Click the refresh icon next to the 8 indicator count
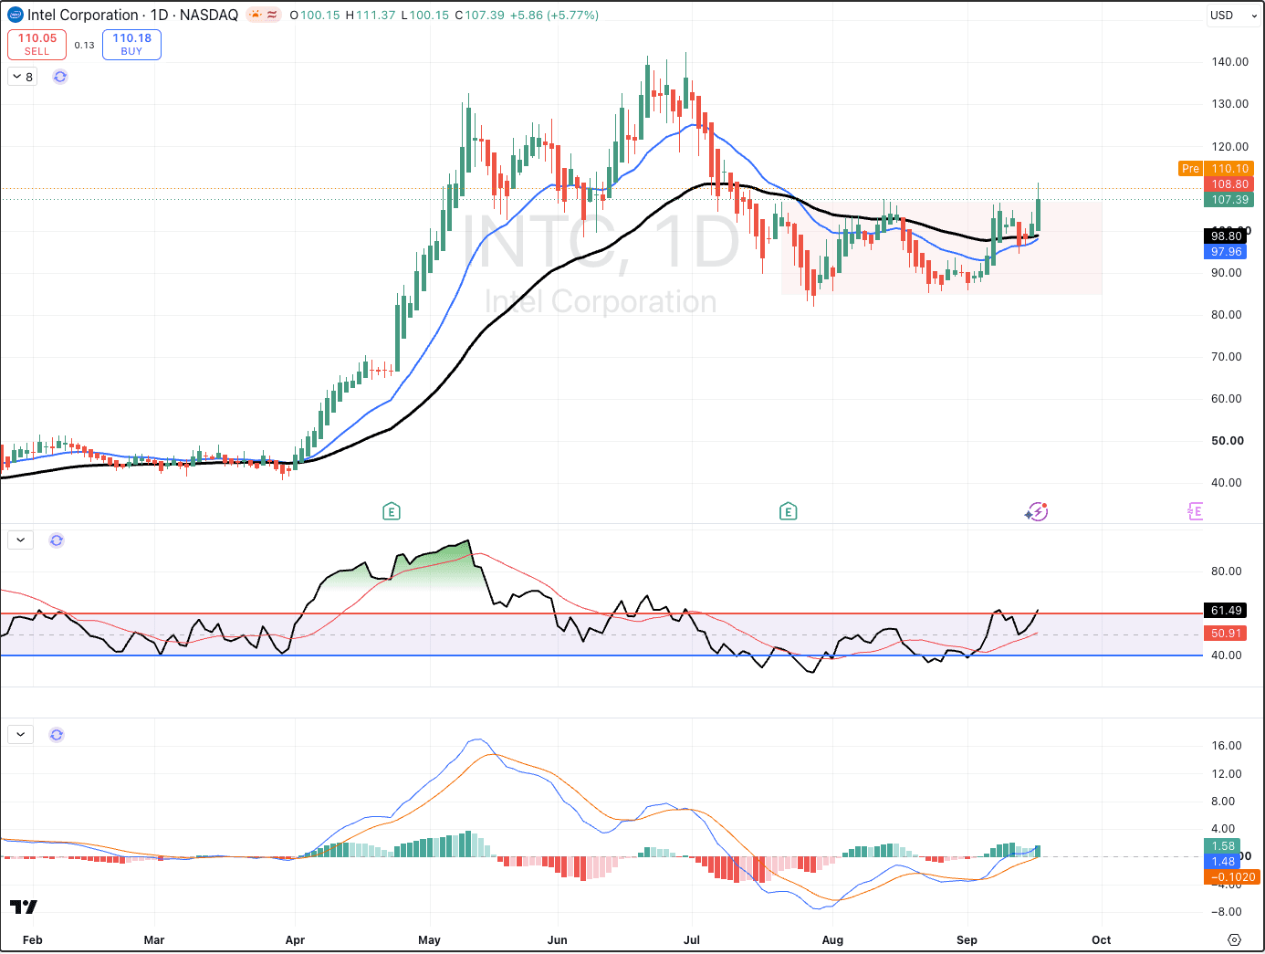Viewport: 1265px width, 954px height. coord(60,77)
